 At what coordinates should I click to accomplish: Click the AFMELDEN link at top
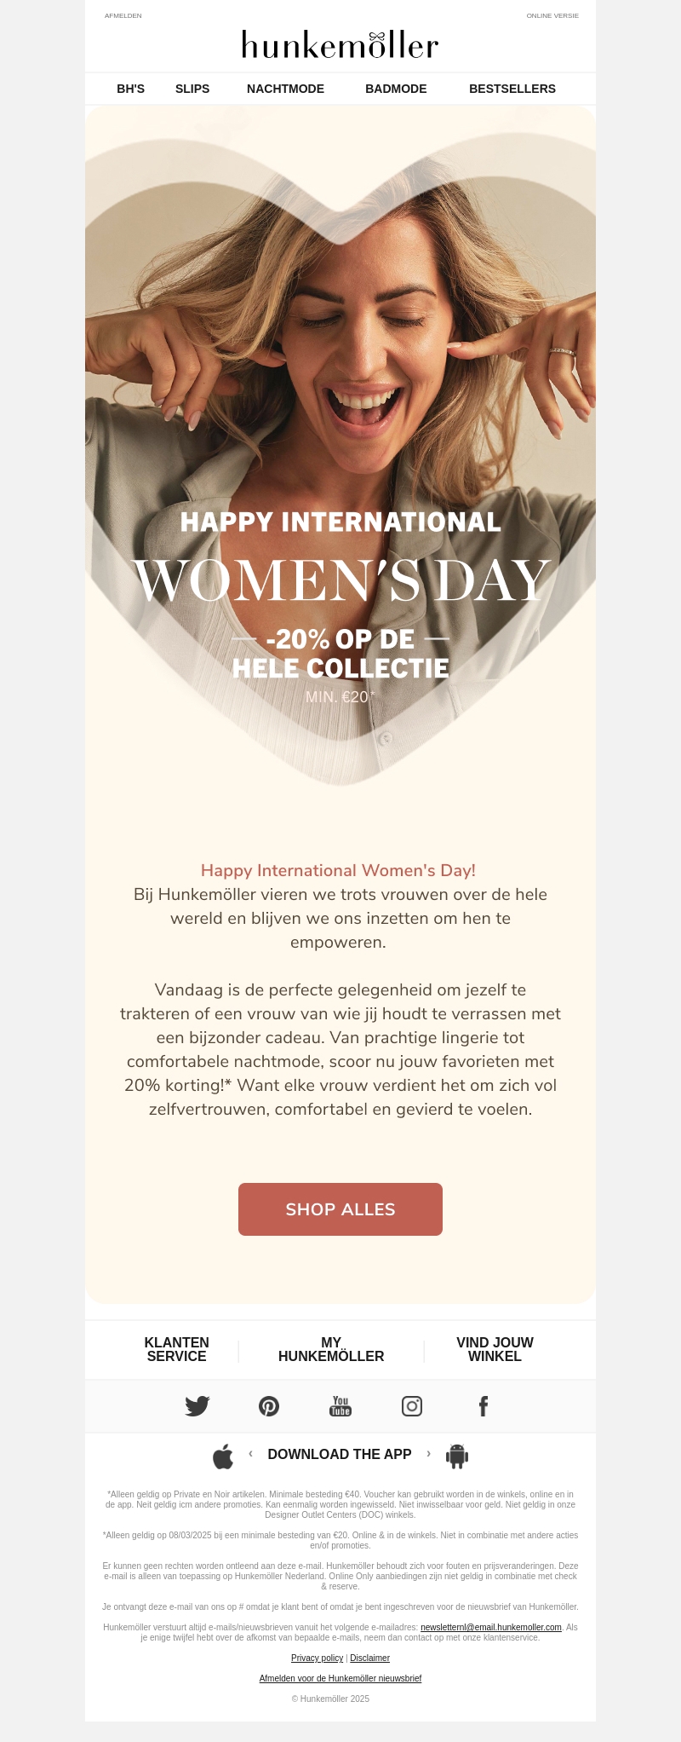tap(123, 16)
